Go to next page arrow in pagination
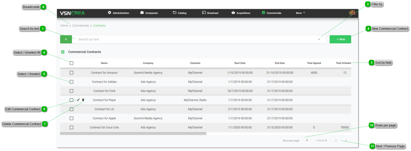Screen dimensions: 411x151 coord(346,141)
